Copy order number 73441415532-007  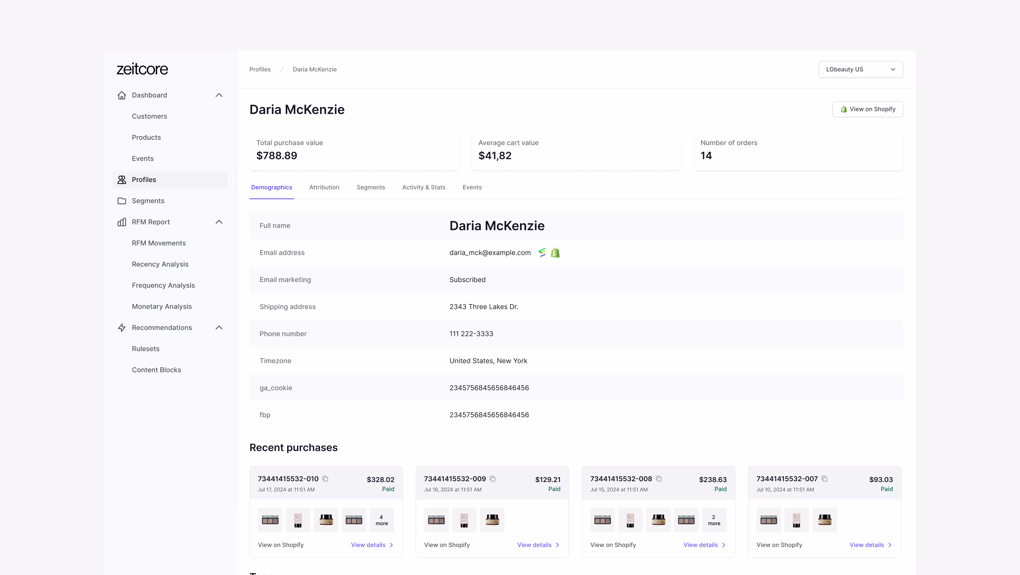click(x=825, y=478)
